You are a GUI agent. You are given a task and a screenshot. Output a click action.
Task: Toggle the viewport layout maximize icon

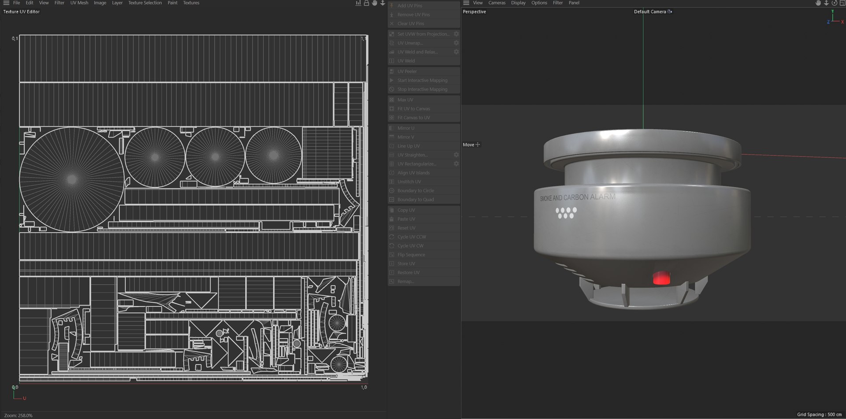coord(842,3)
